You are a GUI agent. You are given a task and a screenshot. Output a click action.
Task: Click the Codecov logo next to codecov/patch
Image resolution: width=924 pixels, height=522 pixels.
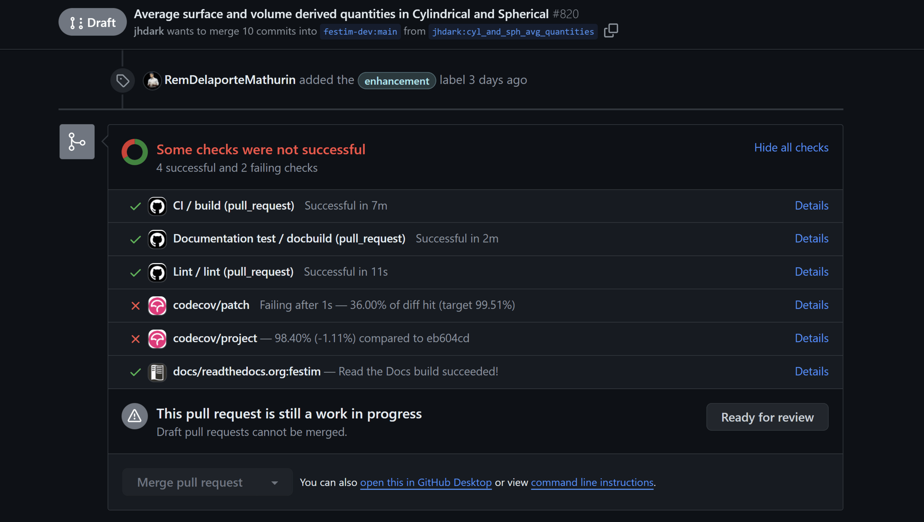157,305
